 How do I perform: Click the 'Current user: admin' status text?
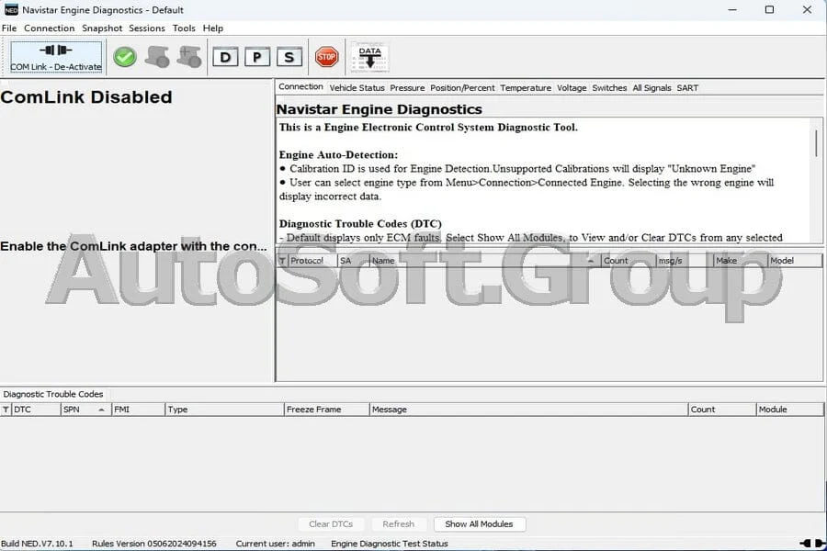(276, 544)
